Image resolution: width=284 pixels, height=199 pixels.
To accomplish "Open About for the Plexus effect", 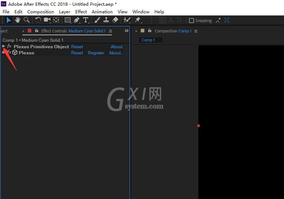I will coord(116,53).
